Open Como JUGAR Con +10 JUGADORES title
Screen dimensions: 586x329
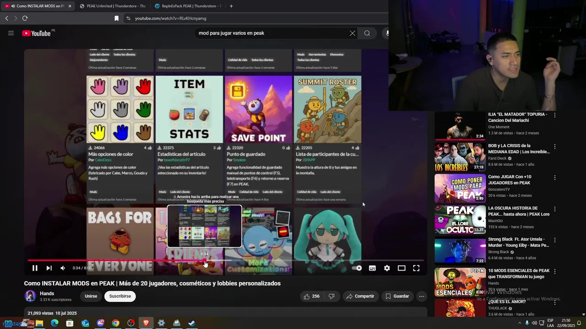point(509,180)
